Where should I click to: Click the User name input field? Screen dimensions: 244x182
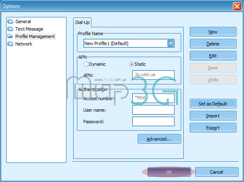tap(153, 110)
